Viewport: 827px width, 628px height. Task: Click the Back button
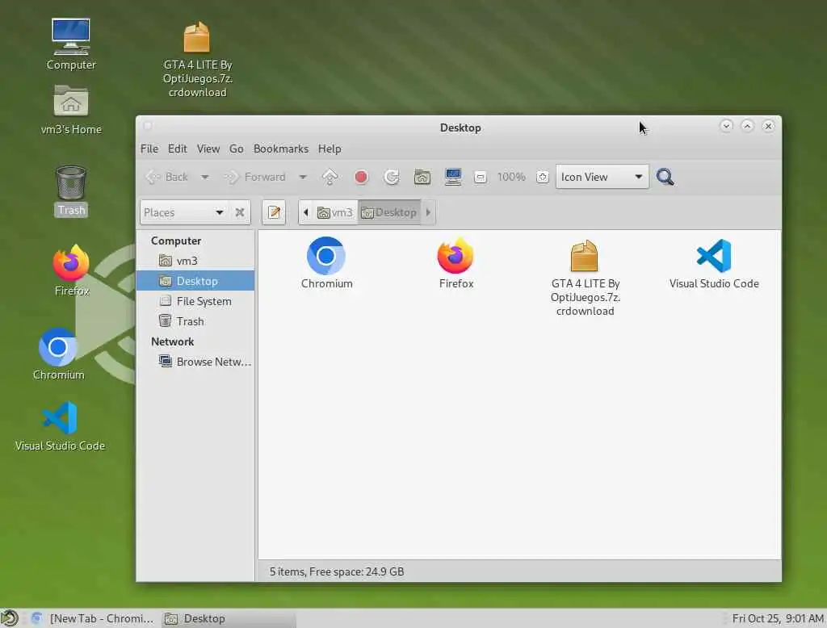coord(167,177)
